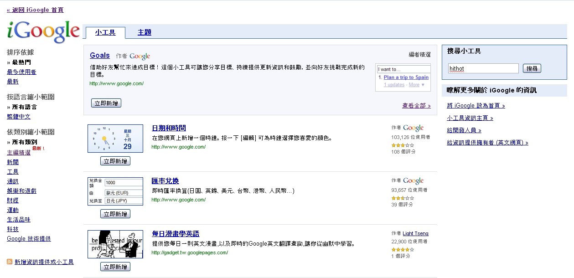Open the 匯率兌換 title link

click(x=165, y=181)
